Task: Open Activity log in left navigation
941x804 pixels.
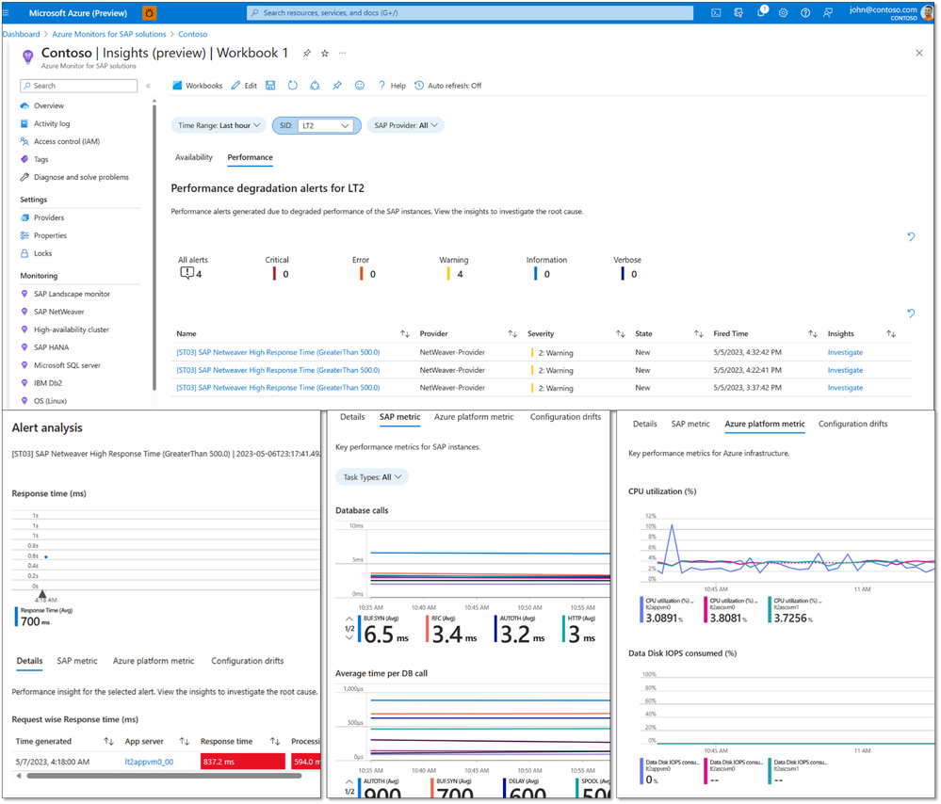Action: point(52,123)
